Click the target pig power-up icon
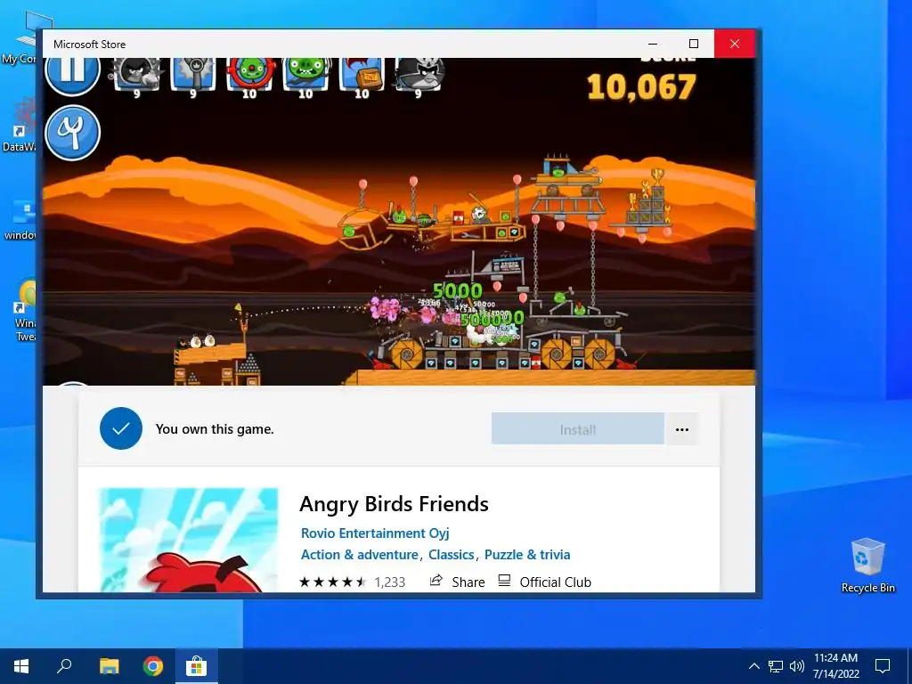 pos(249,76)
